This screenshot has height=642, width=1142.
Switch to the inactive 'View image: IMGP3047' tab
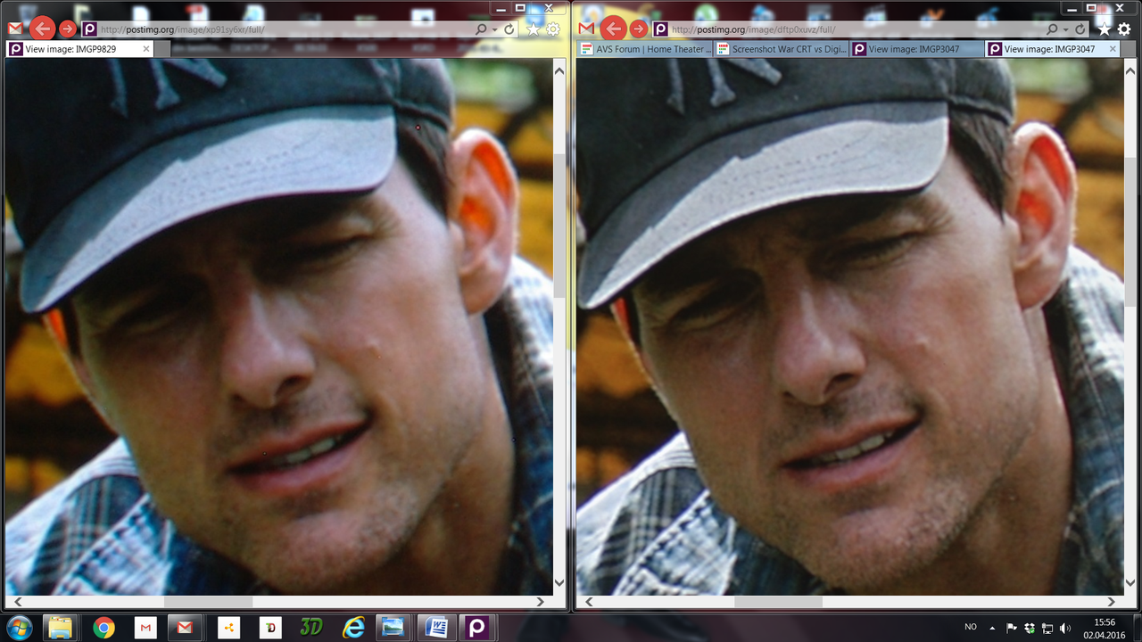(917, 49)
